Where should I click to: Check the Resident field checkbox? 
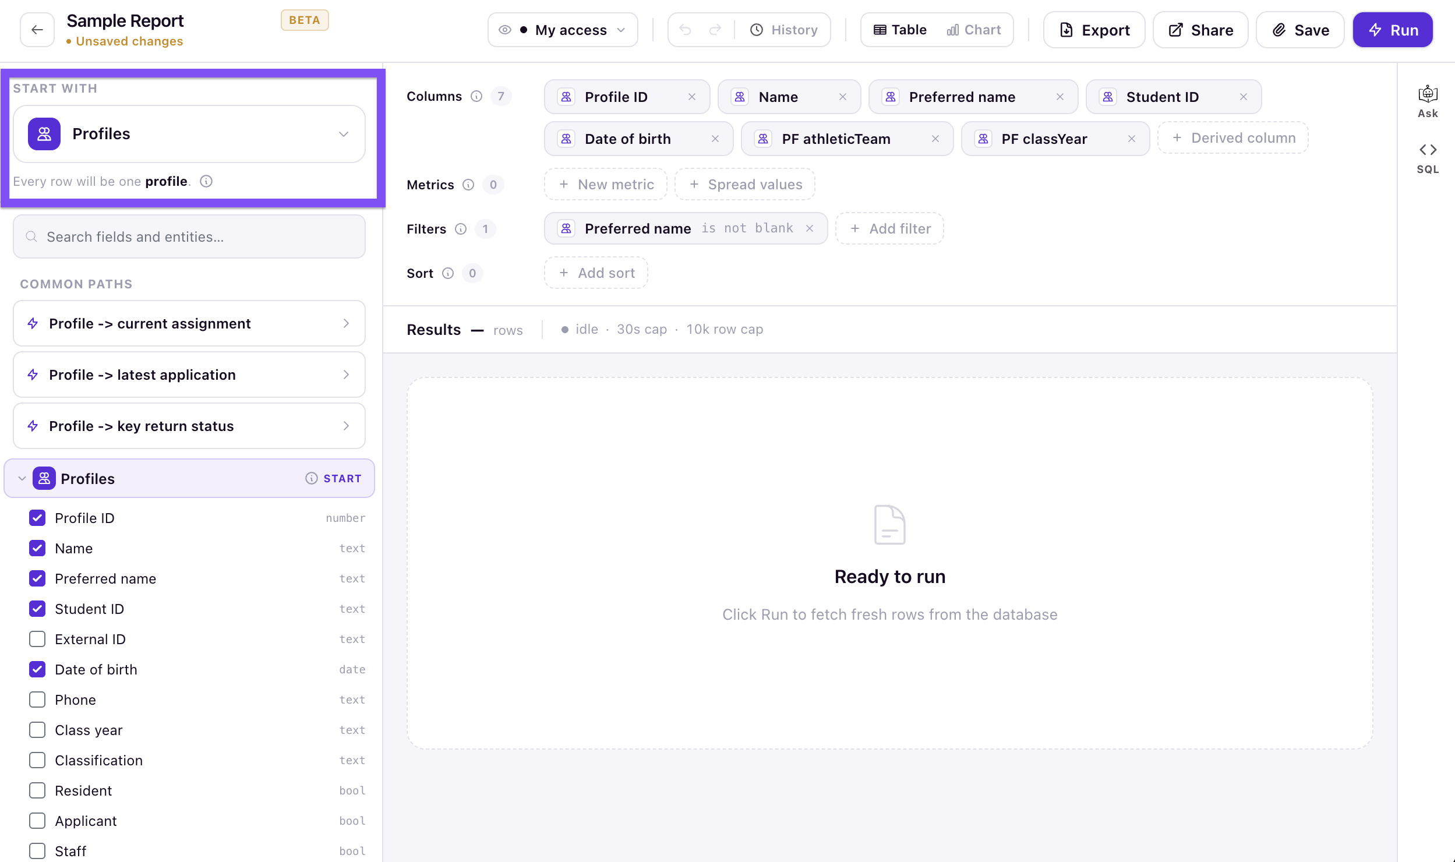point(37,790)
